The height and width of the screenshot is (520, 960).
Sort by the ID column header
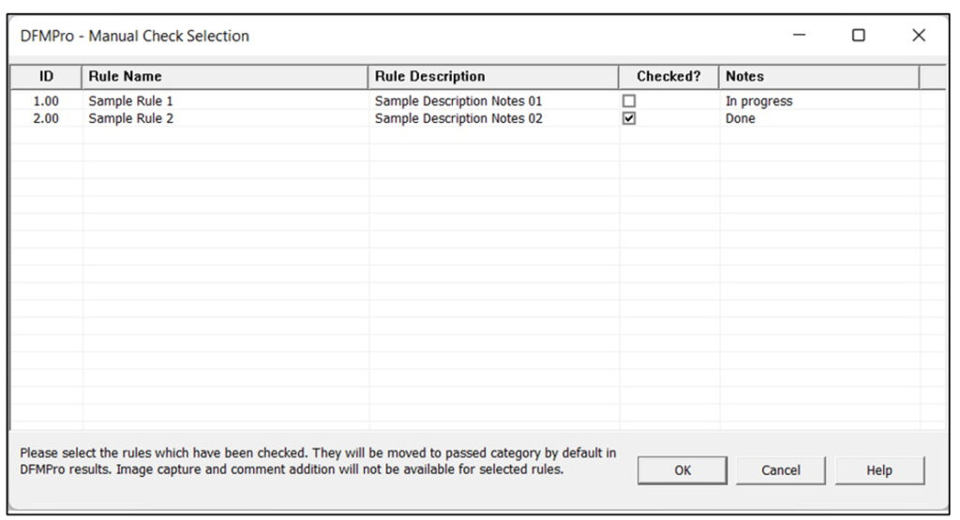coord(46,77)
